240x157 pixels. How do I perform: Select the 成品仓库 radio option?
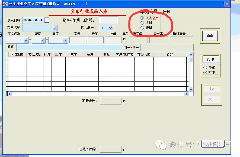coord(142,18)
